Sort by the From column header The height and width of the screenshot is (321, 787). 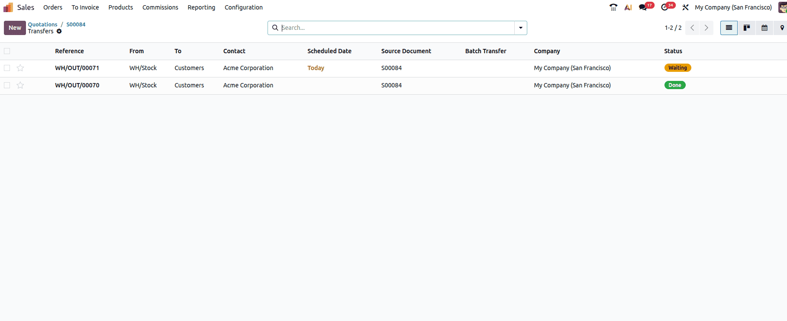pyautogui.click(x=136, y=51)
